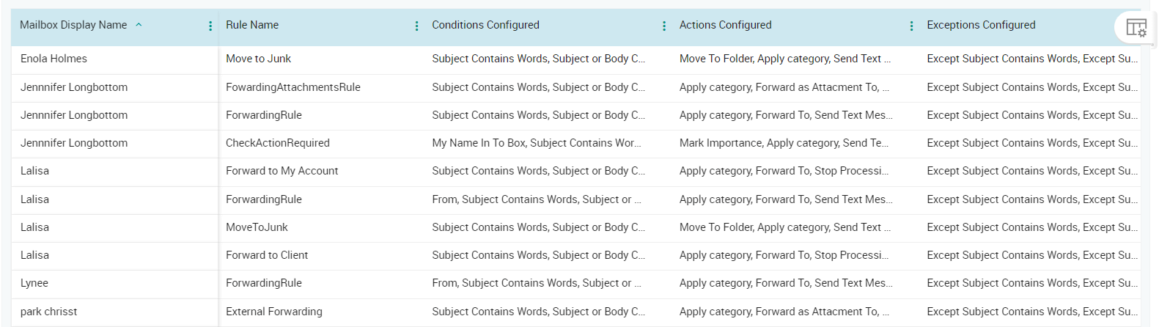
Task: Select the Enola Holmes mailbox row
Action: [x=54, y=59]
